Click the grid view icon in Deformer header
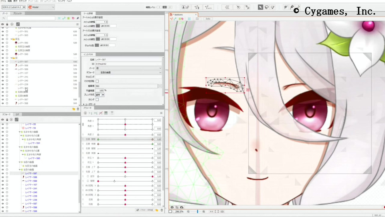 16,120
